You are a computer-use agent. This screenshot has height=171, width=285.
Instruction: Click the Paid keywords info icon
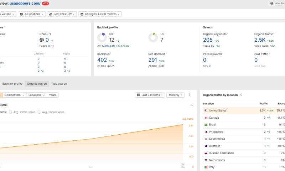pos(223,53)
